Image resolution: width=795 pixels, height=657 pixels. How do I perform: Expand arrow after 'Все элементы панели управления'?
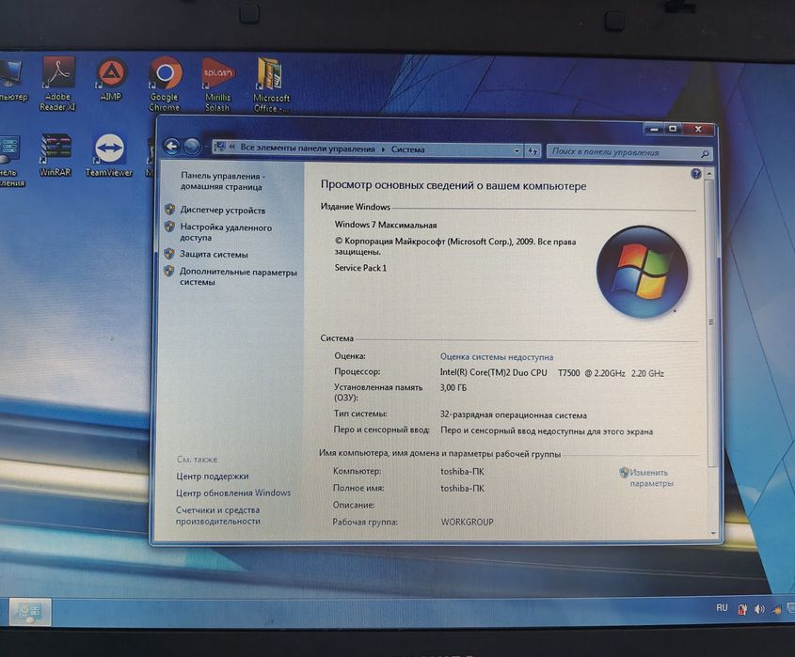tap(383, 149)
